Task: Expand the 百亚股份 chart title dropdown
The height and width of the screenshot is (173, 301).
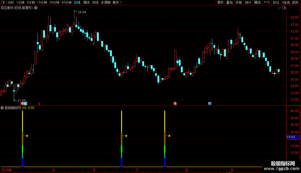Action: 36,8
